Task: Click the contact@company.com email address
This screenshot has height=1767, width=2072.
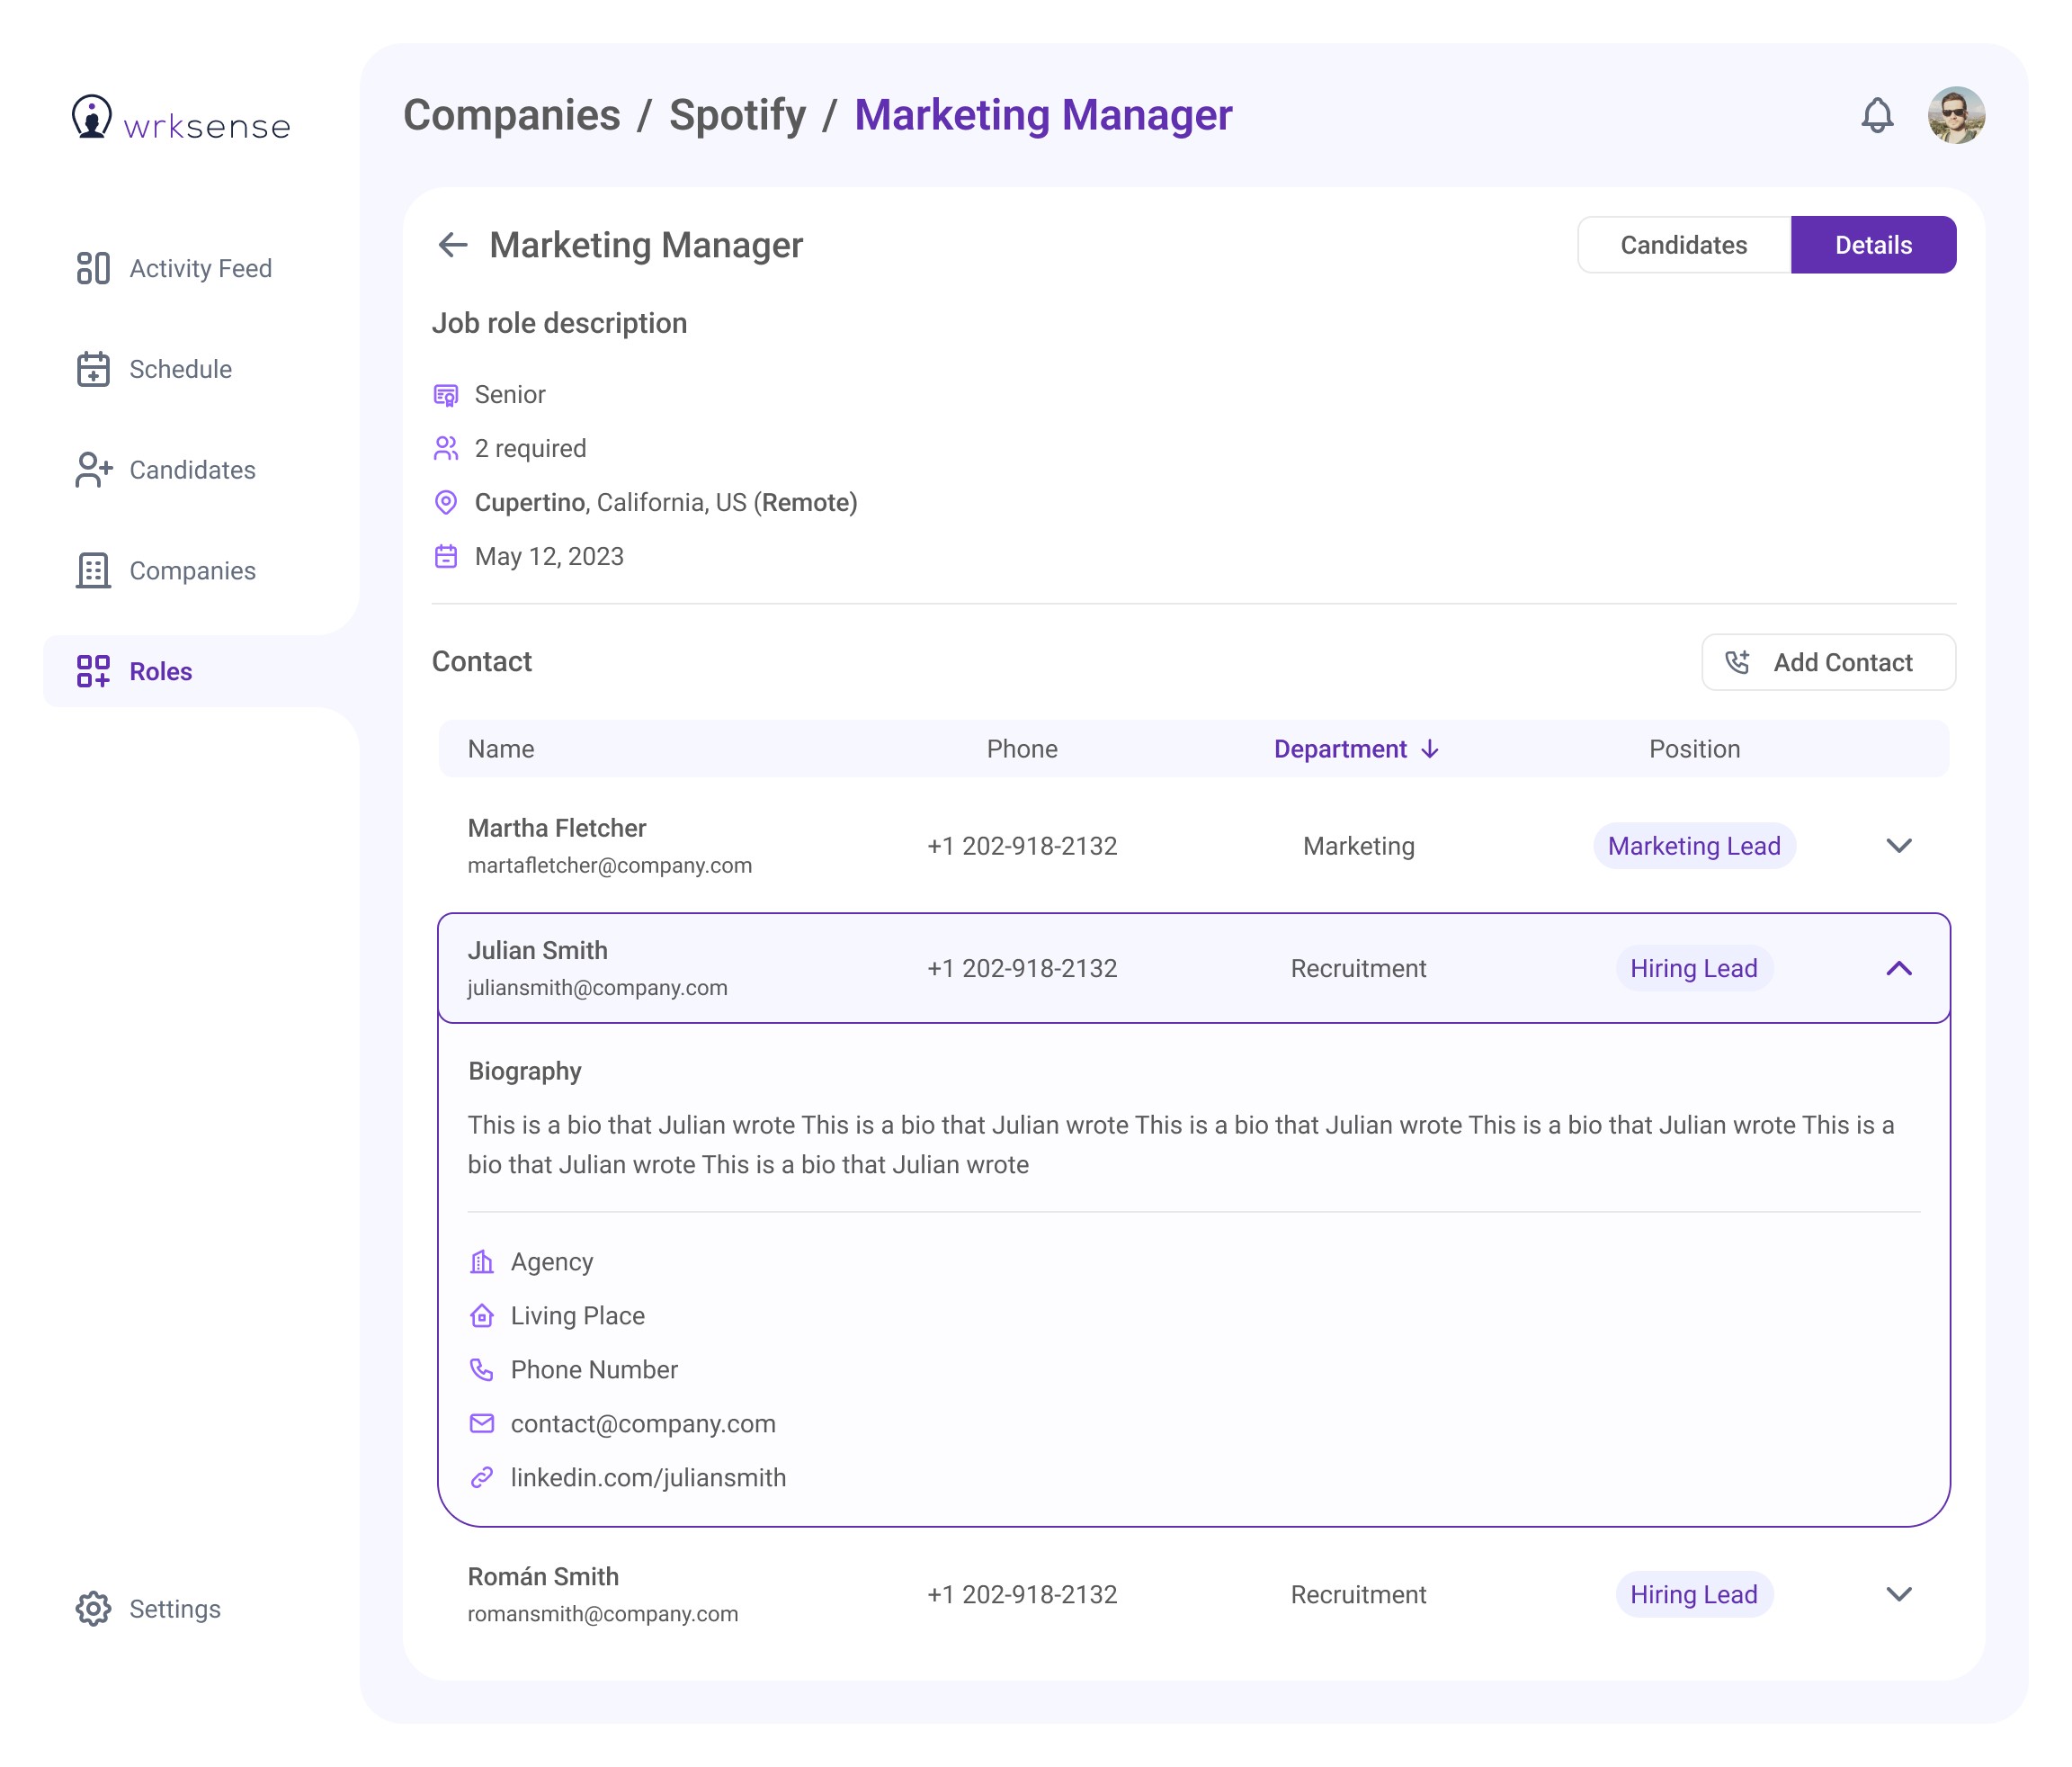Action: tap(643, 1424)
